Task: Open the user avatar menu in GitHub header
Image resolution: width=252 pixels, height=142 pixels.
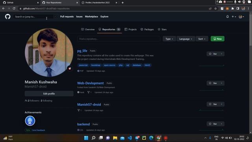Action: pos(241,17)
